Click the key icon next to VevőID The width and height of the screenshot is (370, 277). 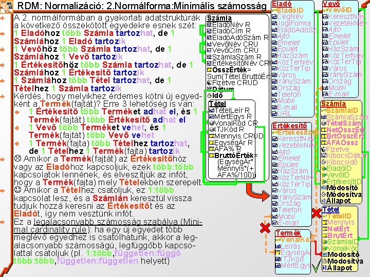click(x=325, y=10)
